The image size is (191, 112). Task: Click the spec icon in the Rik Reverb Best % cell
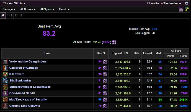105,74
